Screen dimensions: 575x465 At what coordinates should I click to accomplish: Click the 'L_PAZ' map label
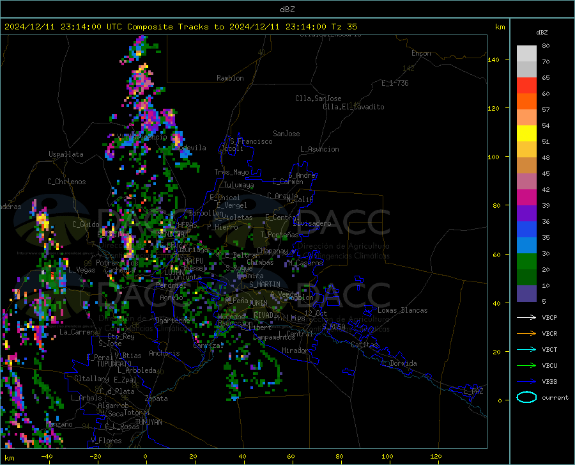(473, 391)
